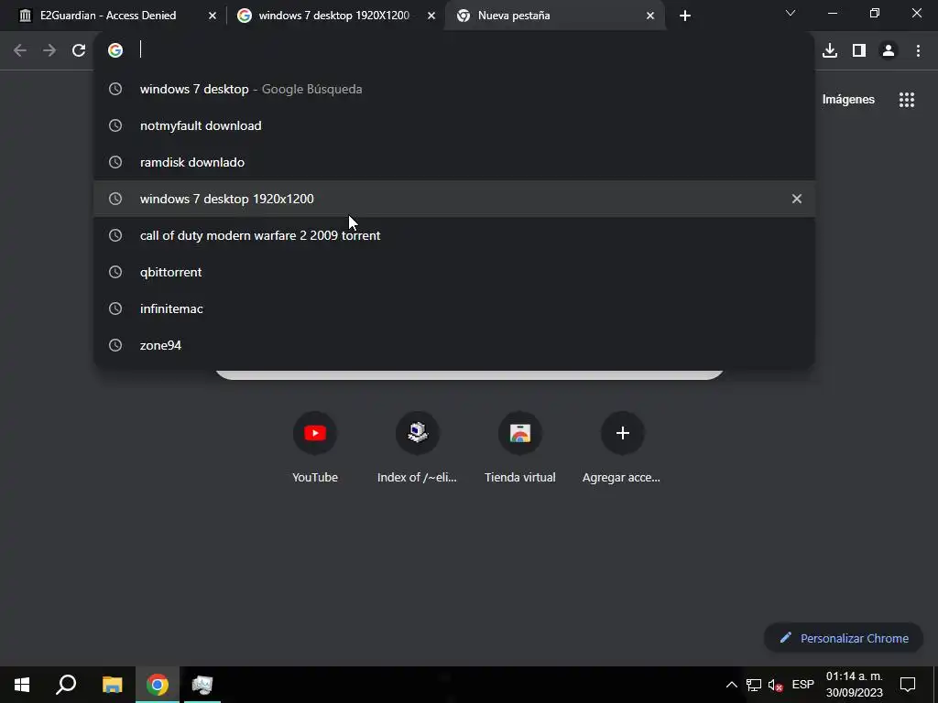Screen dimensions: 938x703
Task: Select suggestion windows 7 desktop 1920x1200
Action: point(454,199)
